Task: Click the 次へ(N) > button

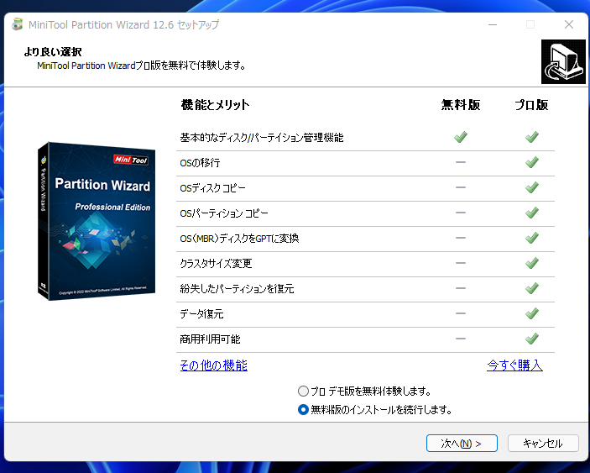Action: click(x=462, y=444)
